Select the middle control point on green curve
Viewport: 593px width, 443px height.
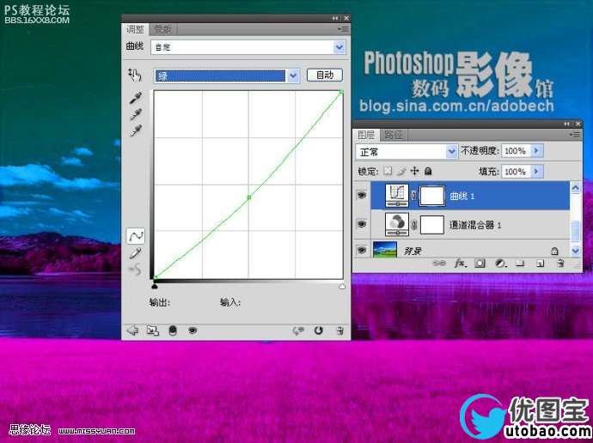(x=249, y=197)
